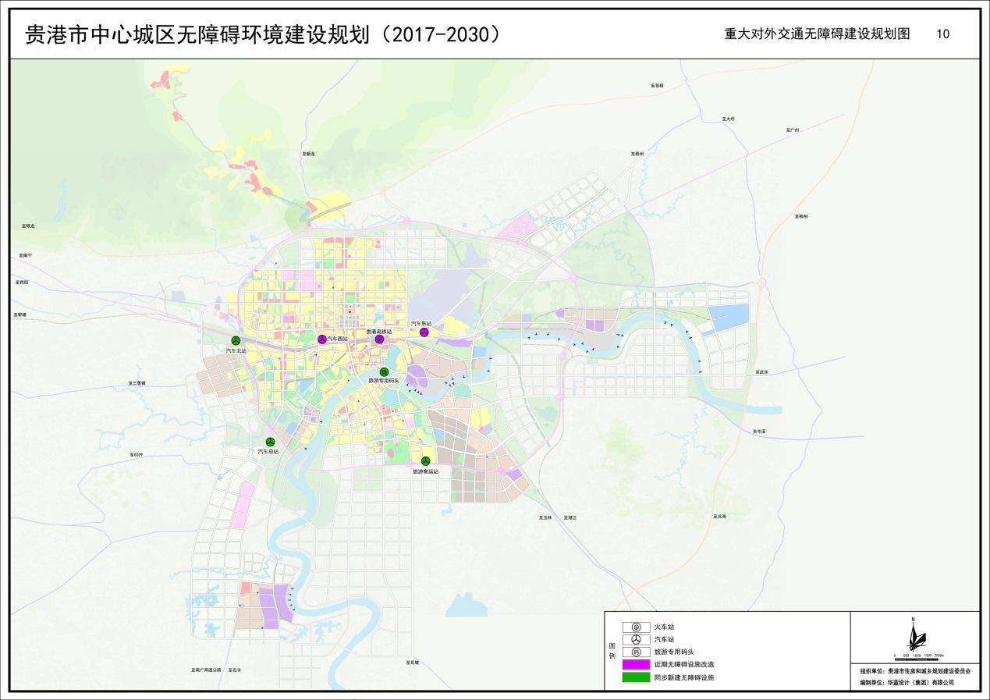The width and height of the screenshot is (990, 700).
Task: Click the page number 10
Action: point(942,34)
